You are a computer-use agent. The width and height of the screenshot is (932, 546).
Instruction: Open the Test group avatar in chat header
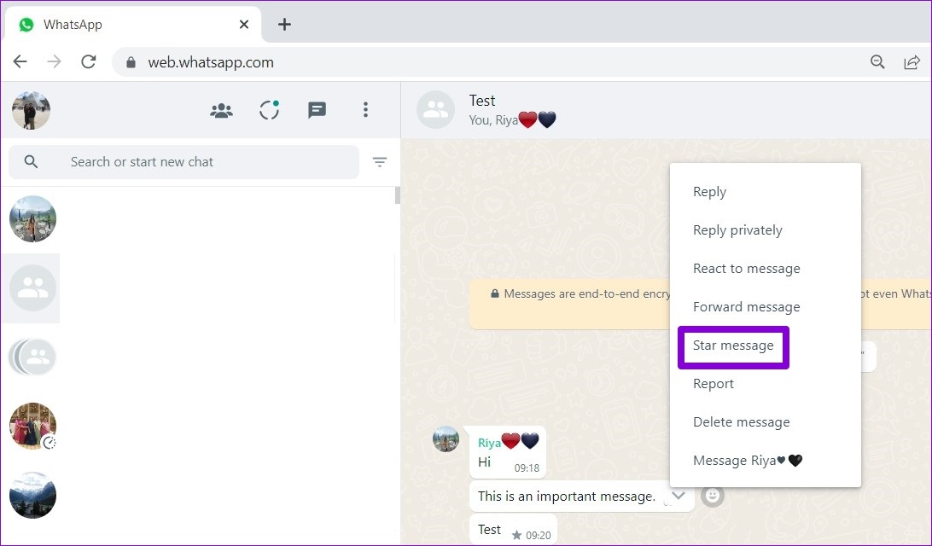tap(435, 110)
